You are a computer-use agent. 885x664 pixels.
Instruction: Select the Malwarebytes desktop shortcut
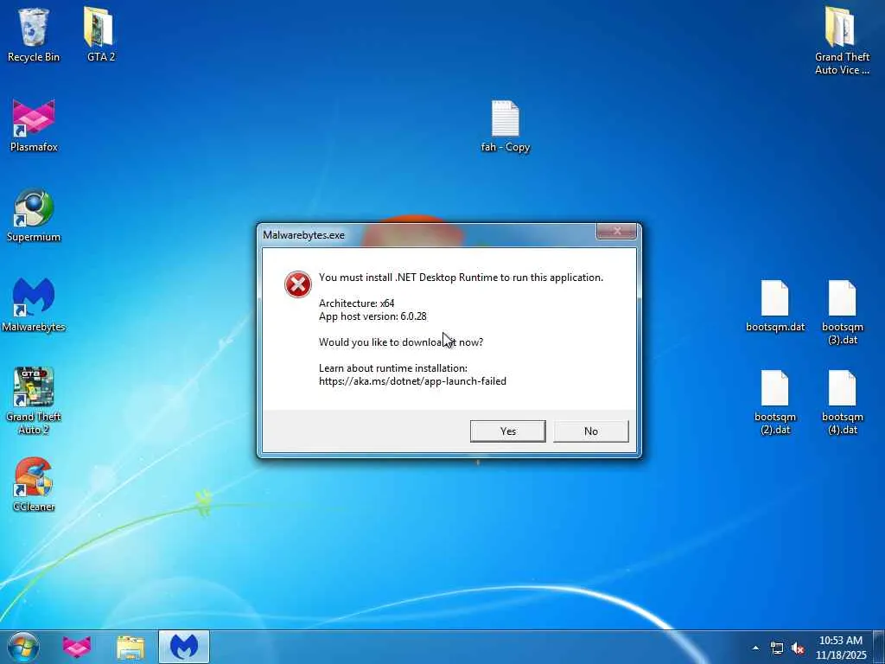click(x=34, y=305)
